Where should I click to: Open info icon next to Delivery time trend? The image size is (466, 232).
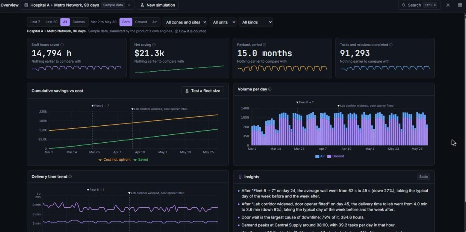point(70,177)
